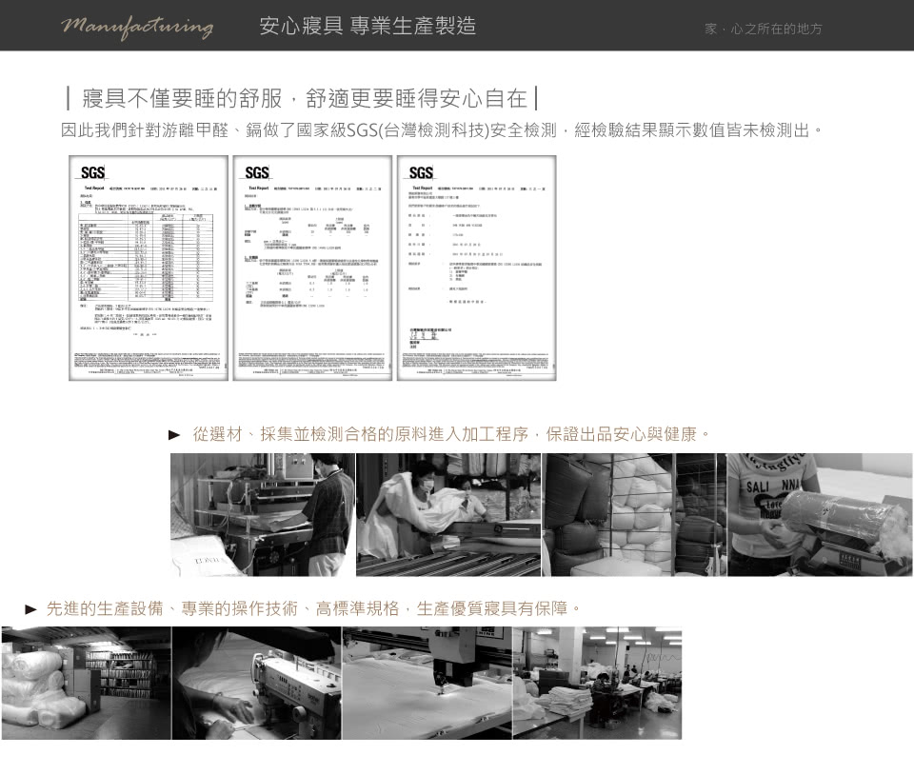This screenshot has width=914, height=775.
Task: View warehouse photo with rolled material
Action: (86, 683)
